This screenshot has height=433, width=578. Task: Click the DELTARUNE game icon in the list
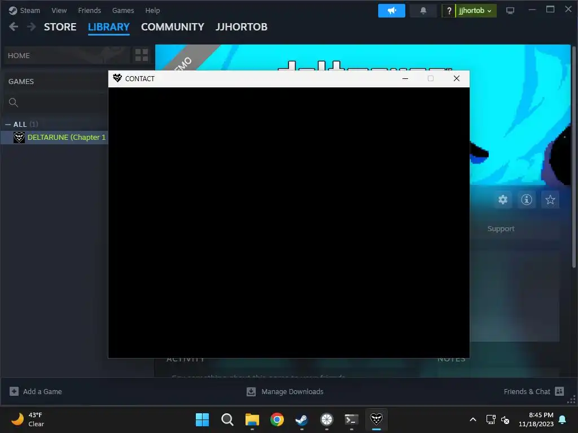click(x=19, y=138)
